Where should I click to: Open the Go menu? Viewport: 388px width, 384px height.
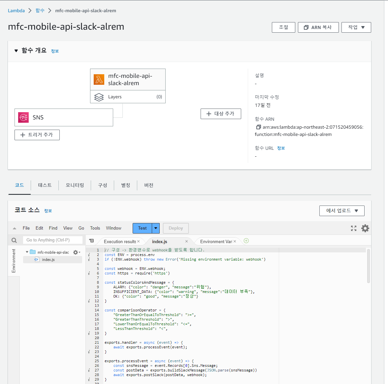[81, 228]
